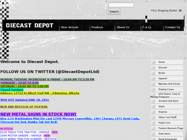Click the arrow icon beside Home
187x140 pixels.
153,62
